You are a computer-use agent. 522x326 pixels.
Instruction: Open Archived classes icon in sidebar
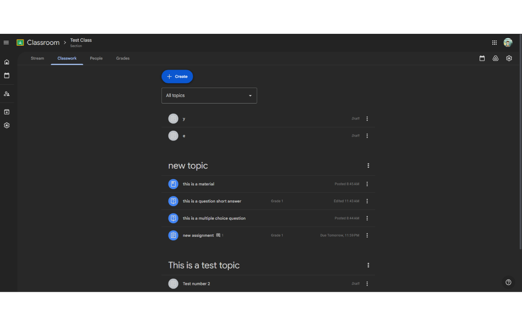click(x=7, y=112)
